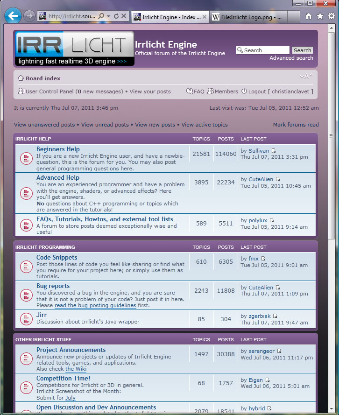The height and width of the screenshot is (415, 339).
Task: Click the Beginners Help forum status icon
Action: point(26,159)
